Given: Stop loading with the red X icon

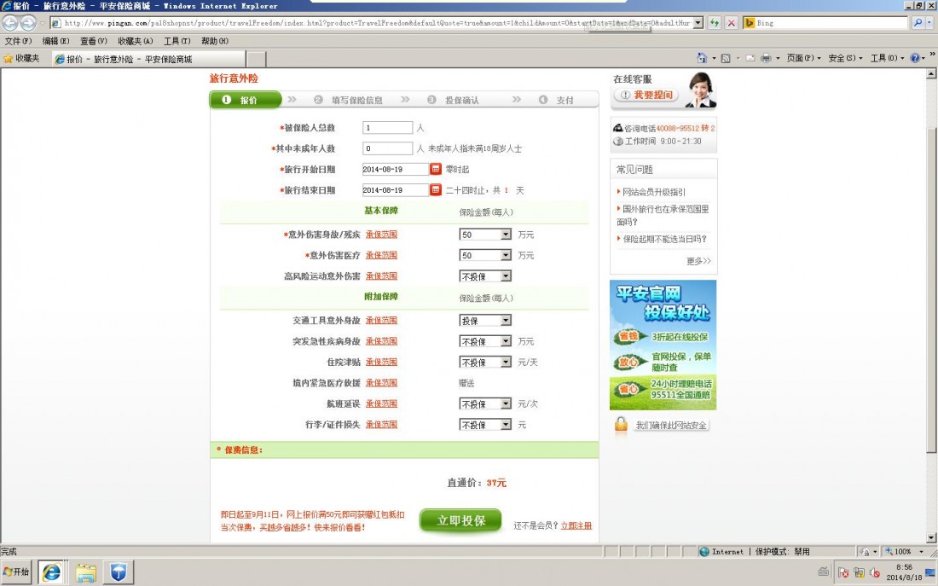Looking at the screenshot, I should click(x=731, y=23).
